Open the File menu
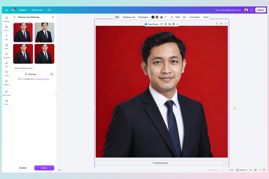 [13, 10]
